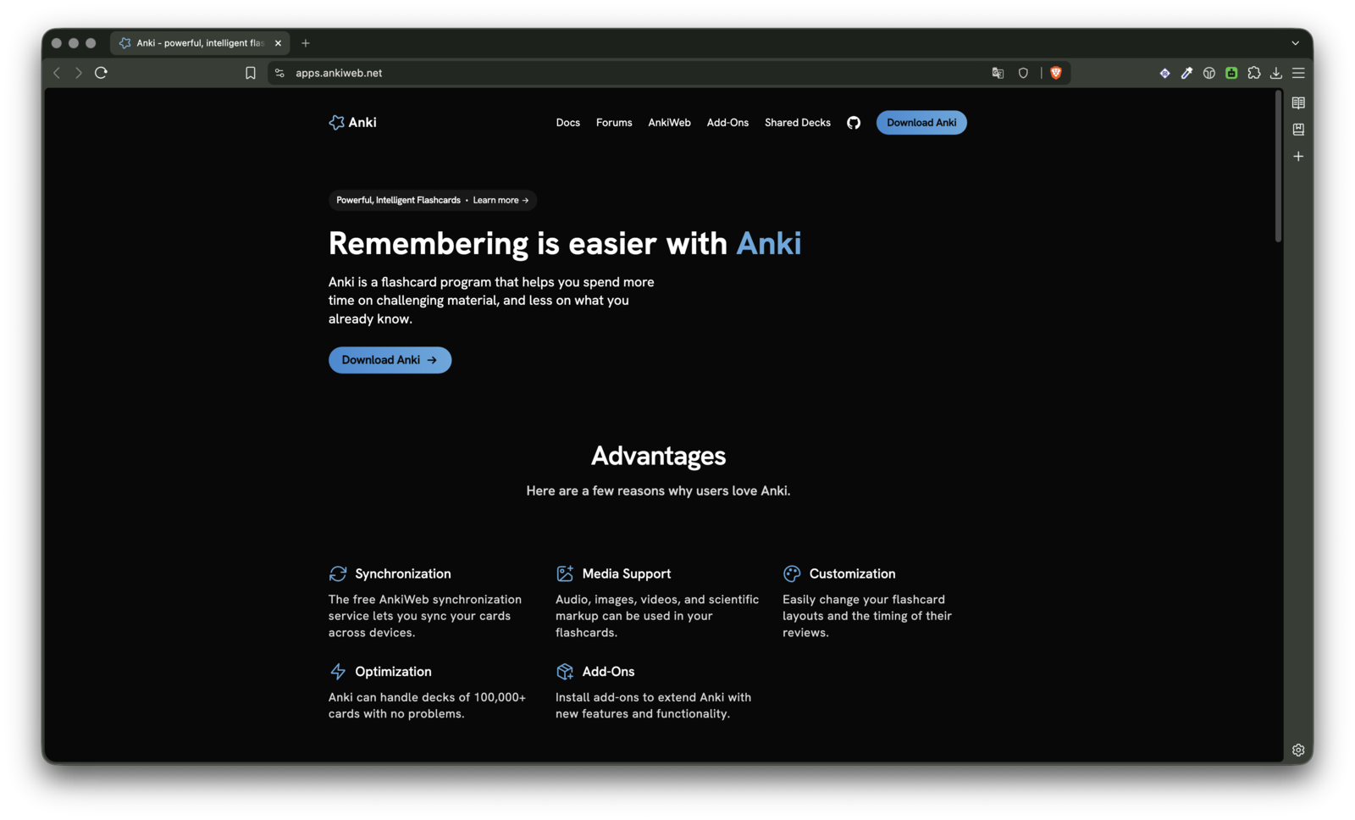
Task: Click the Optimization heading text
Action: [393, 672]
